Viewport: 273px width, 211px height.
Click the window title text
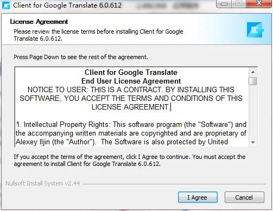67,5
